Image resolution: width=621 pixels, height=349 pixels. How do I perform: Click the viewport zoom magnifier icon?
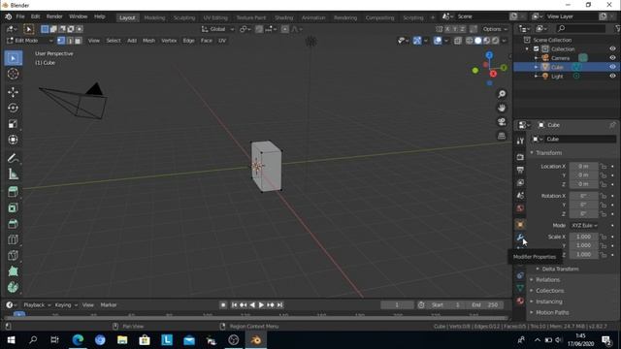pos(502,94)
